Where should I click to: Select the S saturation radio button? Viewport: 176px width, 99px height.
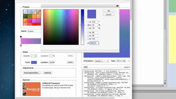tap(88, 25)
